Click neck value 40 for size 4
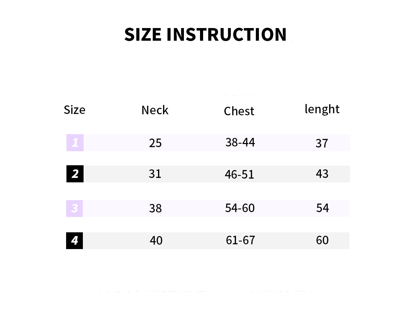Viewport: 411px width, 324px height. pyautogui.click(x=156, y=241)
